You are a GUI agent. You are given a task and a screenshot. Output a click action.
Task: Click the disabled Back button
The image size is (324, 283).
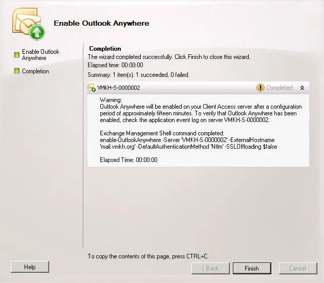(x=210, y=268)
